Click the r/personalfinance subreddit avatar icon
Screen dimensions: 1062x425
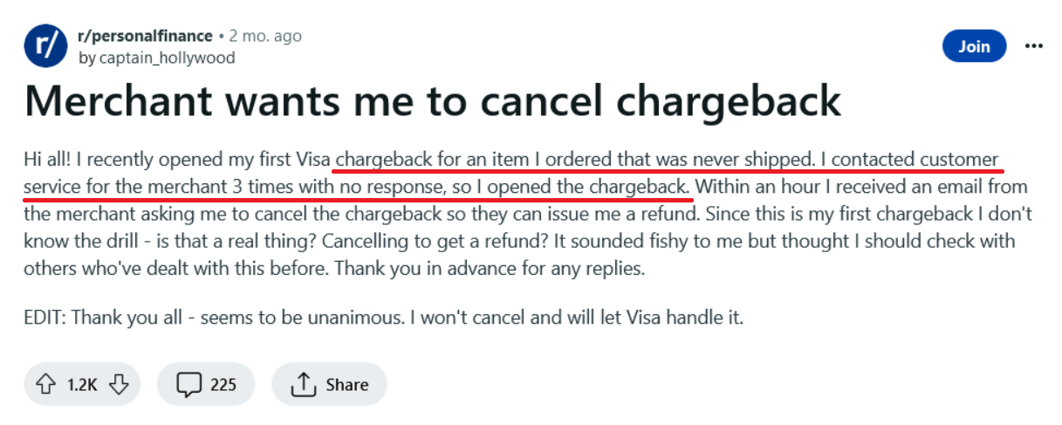tap(46, 47)
